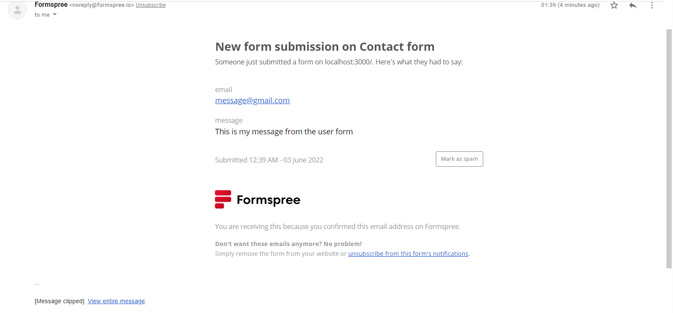Click the New form submission heading
This screenshot has width=673, height=313.
tap(325, 46)
